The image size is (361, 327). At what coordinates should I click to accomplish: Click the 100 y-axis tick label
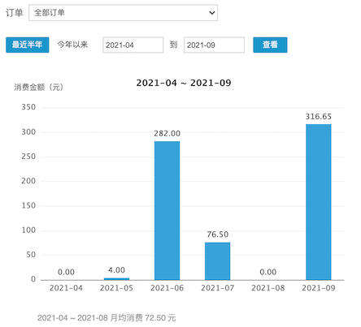[28, 230]
